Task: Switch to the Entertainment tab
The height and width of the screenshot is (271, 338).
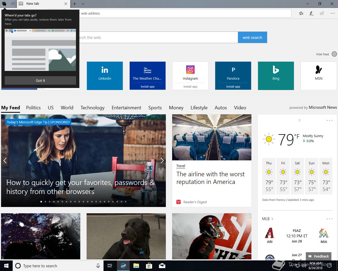Action: click(126, 108)
